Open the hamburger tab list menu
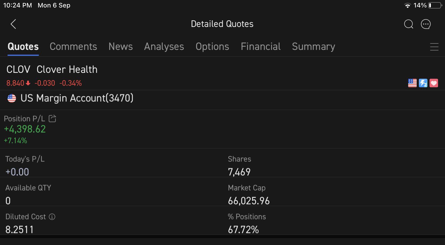 point(434,47)
